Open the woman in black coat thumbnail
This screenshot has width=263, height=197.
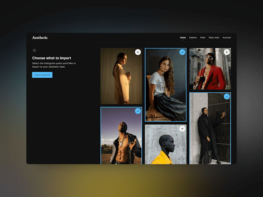210,128
